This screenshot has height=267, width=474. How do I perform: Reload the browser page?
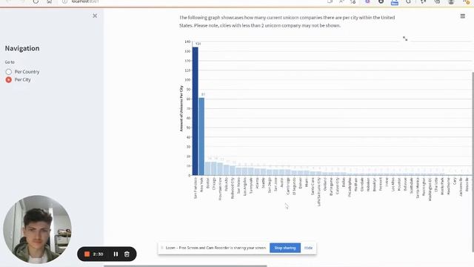(36, 1)
